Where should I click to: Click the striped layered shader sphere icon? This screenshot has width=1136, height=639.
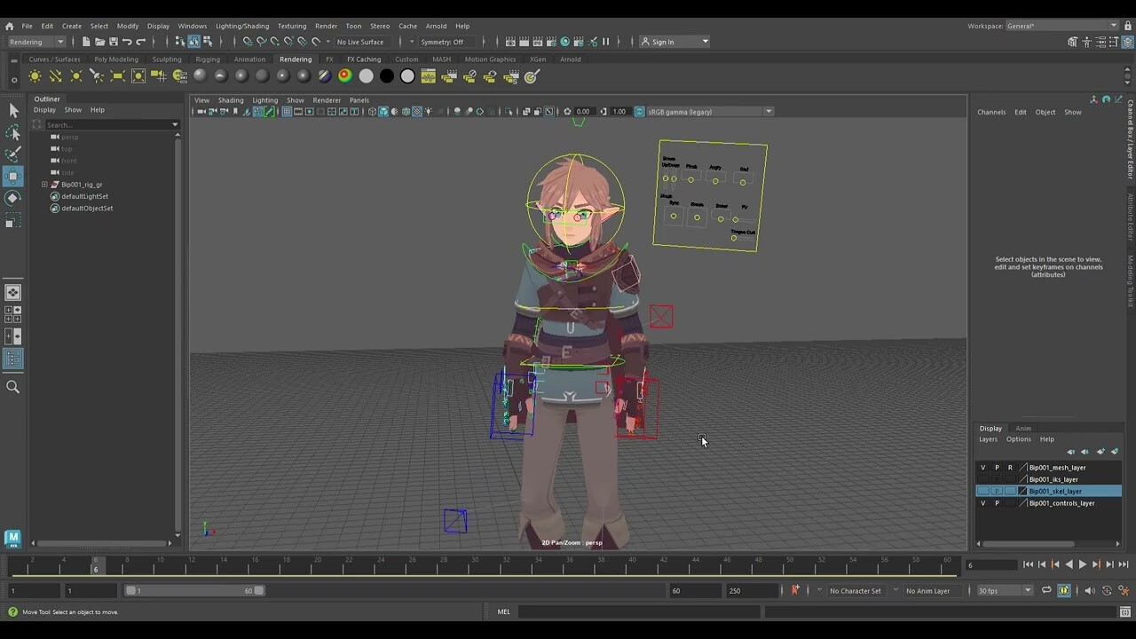(x=325, y=76)
